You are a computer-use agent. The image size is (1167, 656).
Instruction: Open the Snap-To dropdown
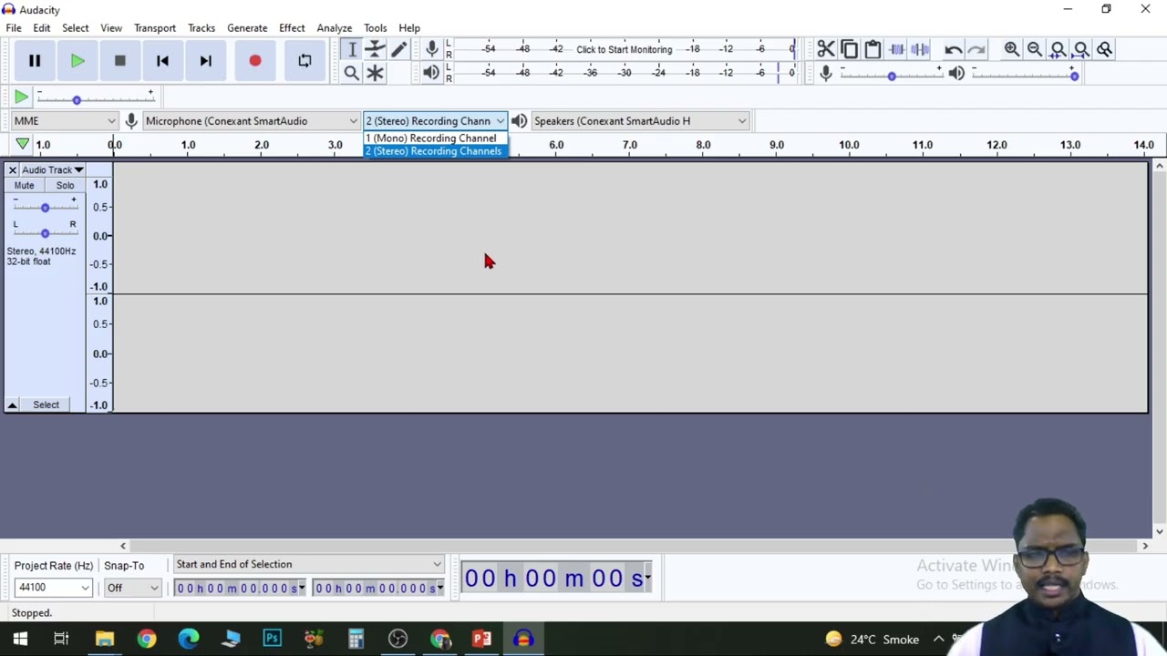tap(132, 588)
